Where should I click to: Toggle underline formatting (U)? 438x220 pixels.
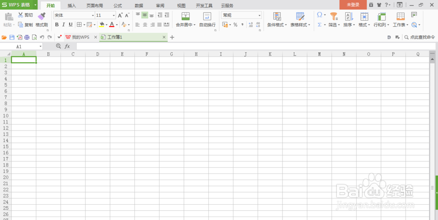71,25
